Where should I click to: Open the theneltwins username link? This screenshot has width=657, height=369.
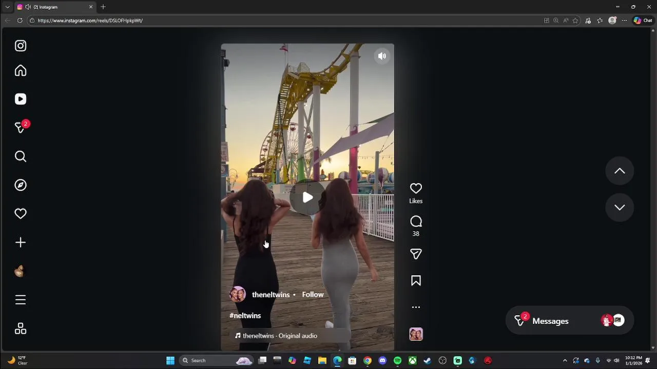click(270, 295)
